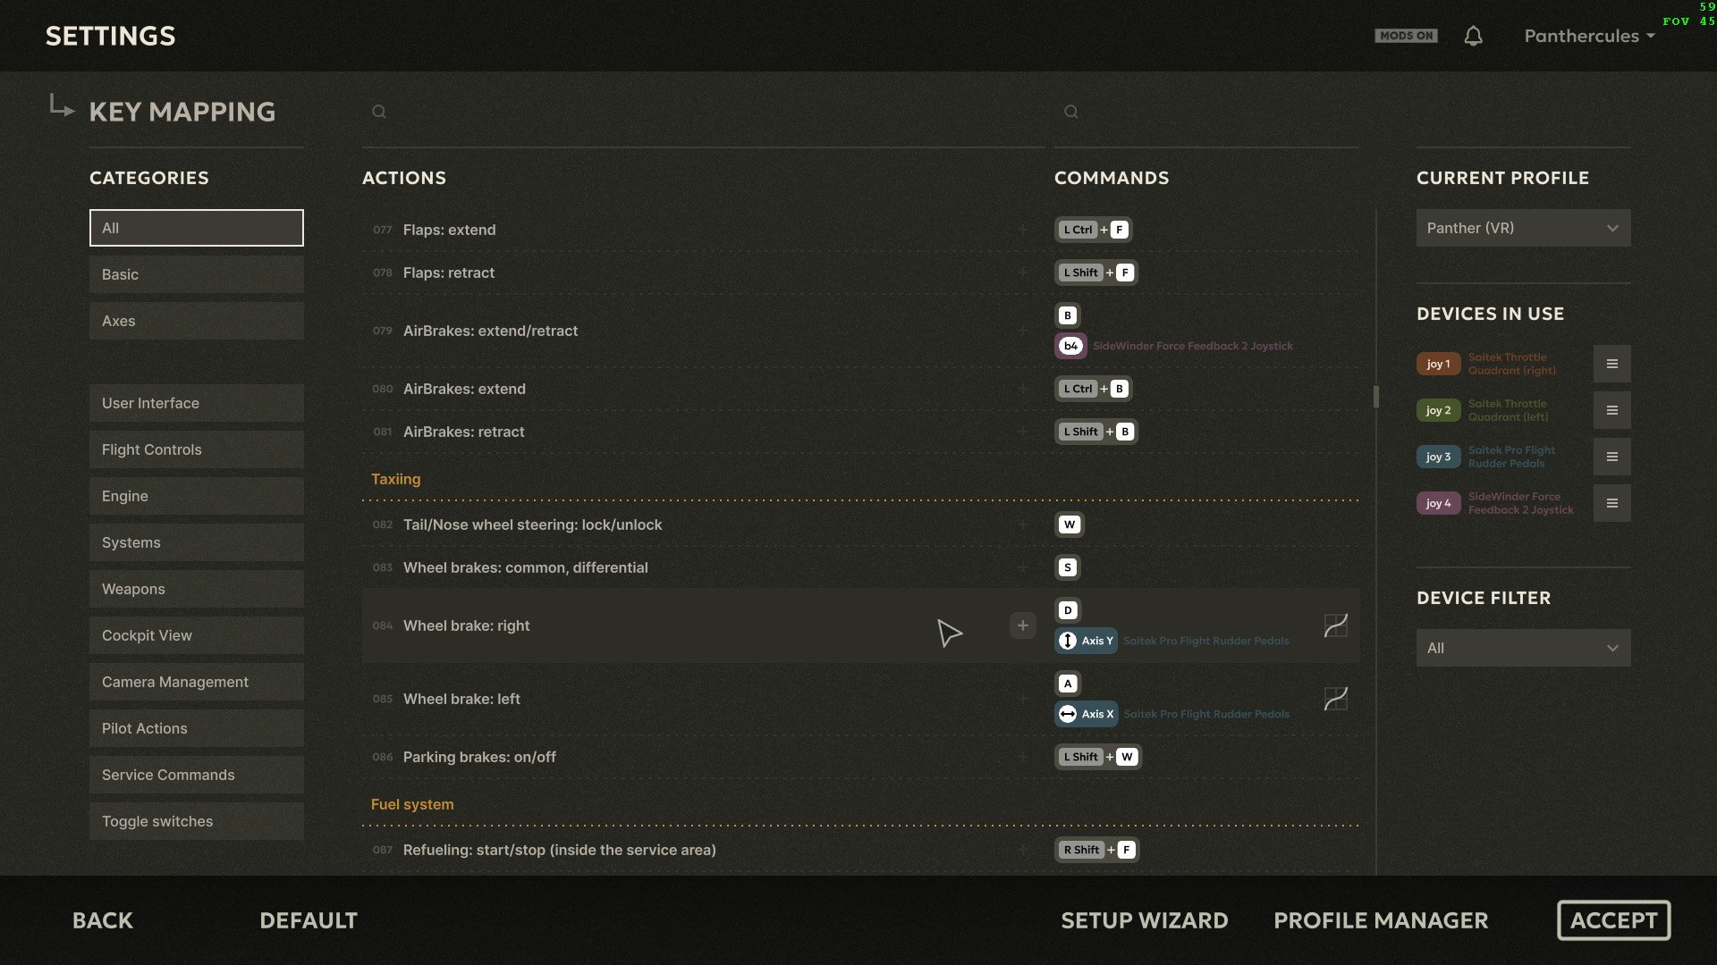Select the Weapons category
The width and height of the screenshot is (1717, 965).
(x=197, y=589)
